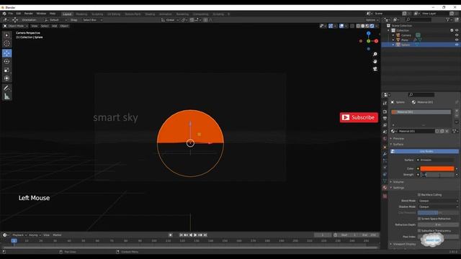
Task: Toggle visibility of Collection in the outliner
Action: coord(457,30)
